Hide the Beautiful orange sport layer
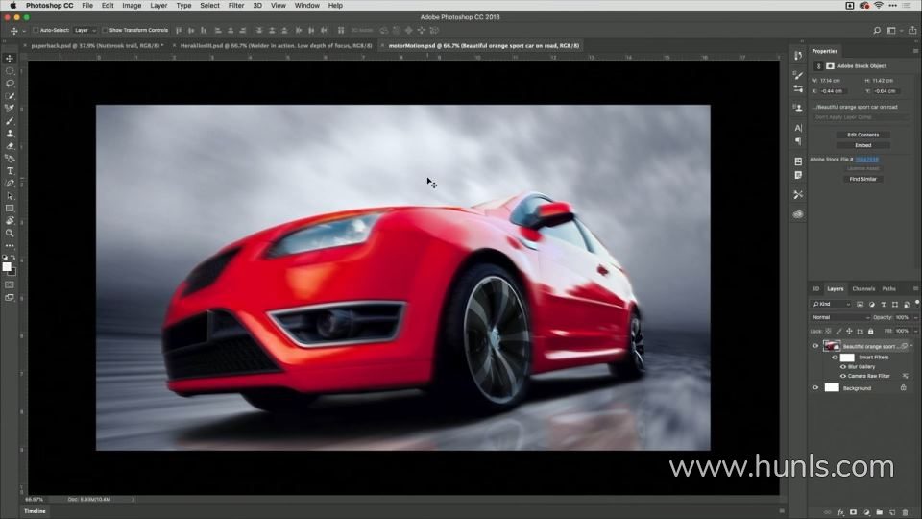Screen dimensions: 922x519 (815, 346)
